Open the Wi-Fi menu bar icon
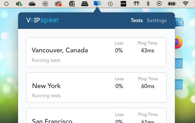195x123 pixels. point(185,4)
